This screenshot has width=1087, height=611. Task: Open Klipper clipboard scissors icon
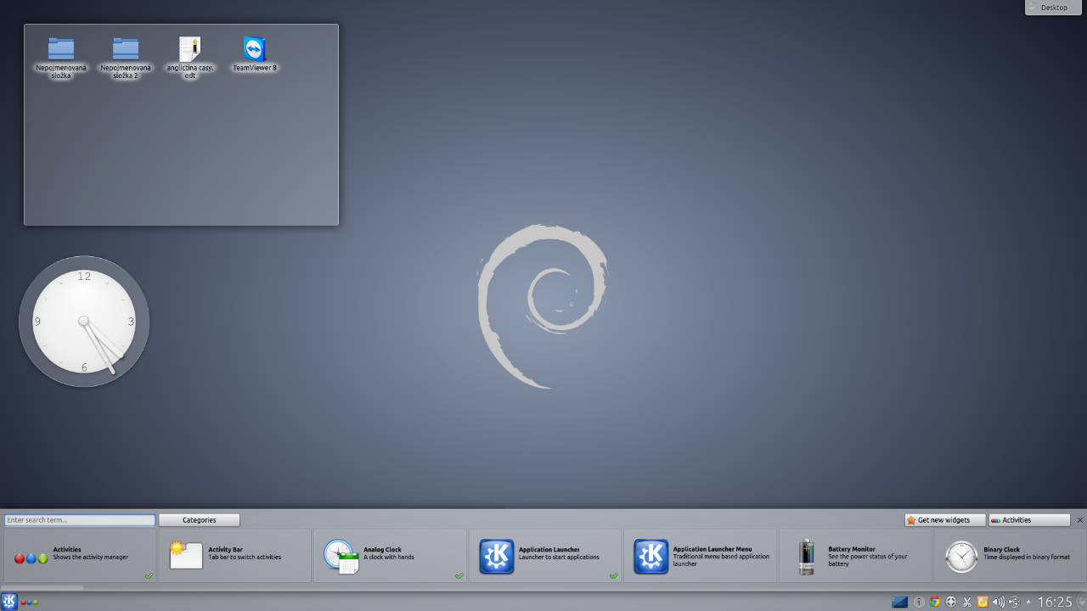click(x=966, y=602)
